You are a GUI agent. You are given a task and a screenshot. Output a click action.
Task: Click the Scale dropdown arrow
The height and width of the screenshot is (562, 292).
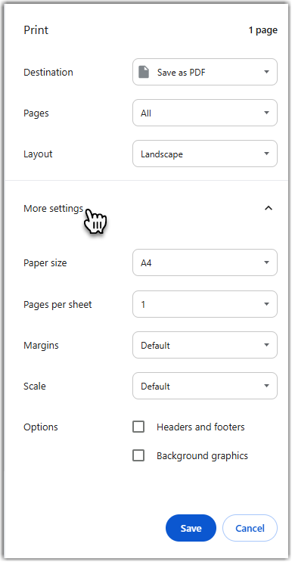(x=266, y=386)
